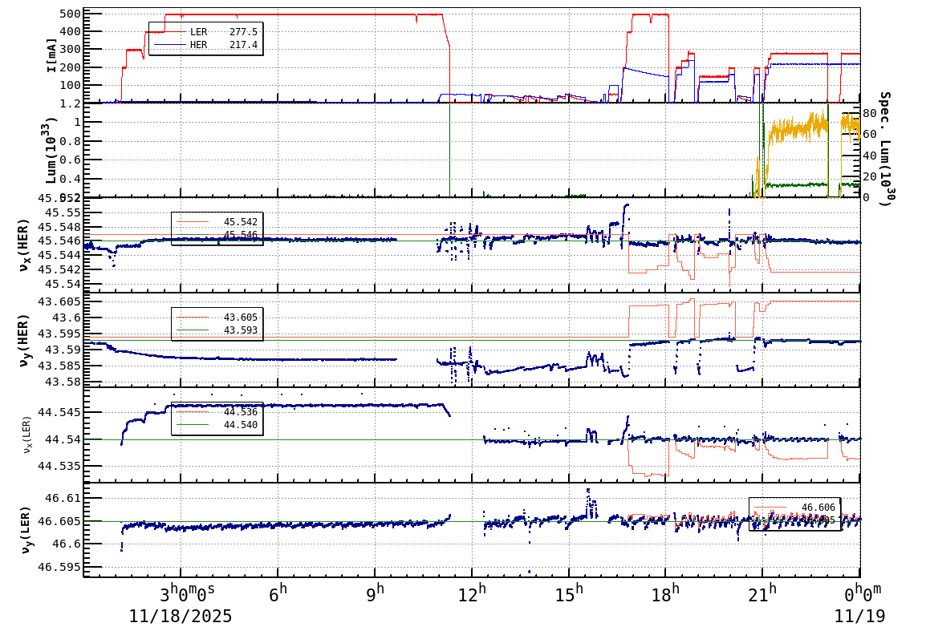Viewport: 926px width, 627px height.
Task: Click the 11/19 date label
Action: pos(860,617)
